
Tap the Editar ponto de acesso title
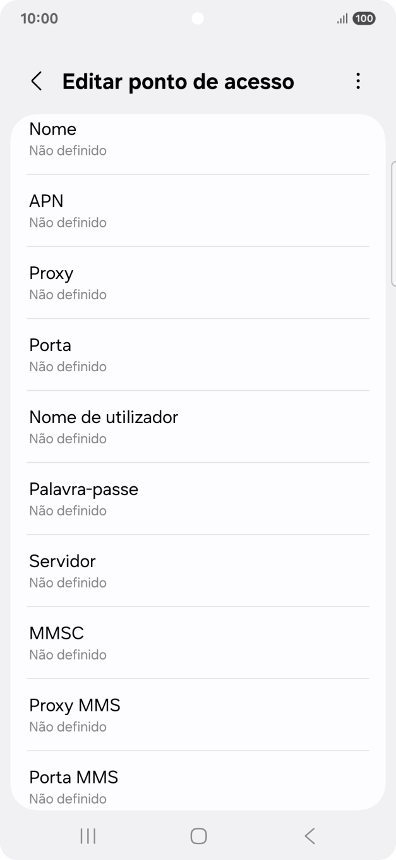(x=177, y=82)
